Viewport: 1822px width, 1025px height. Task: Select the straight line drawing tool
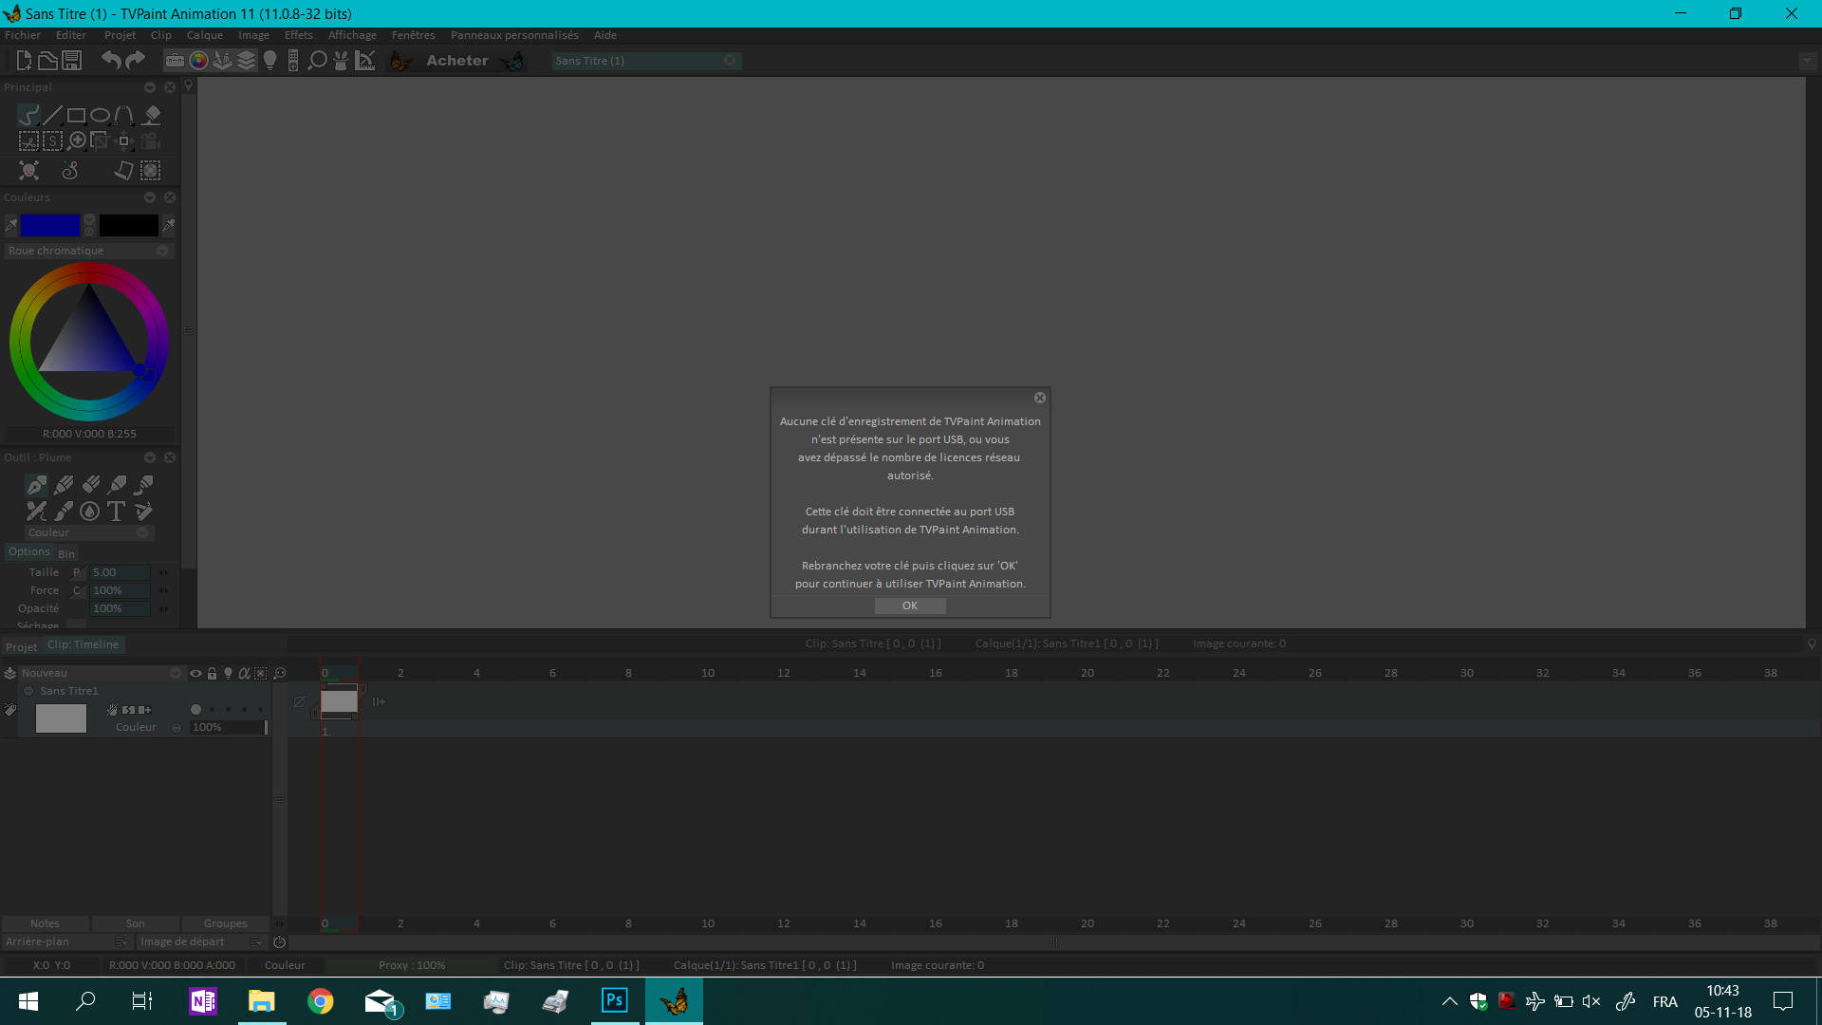[52, 115]
